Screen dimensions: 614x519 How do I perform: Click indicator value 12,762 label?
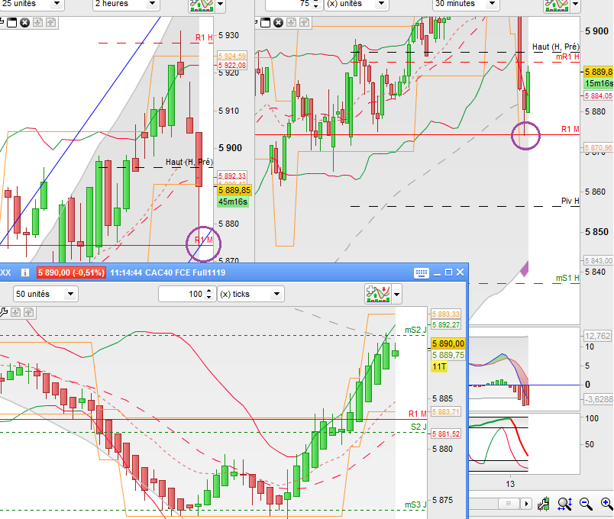coord(597,336)
